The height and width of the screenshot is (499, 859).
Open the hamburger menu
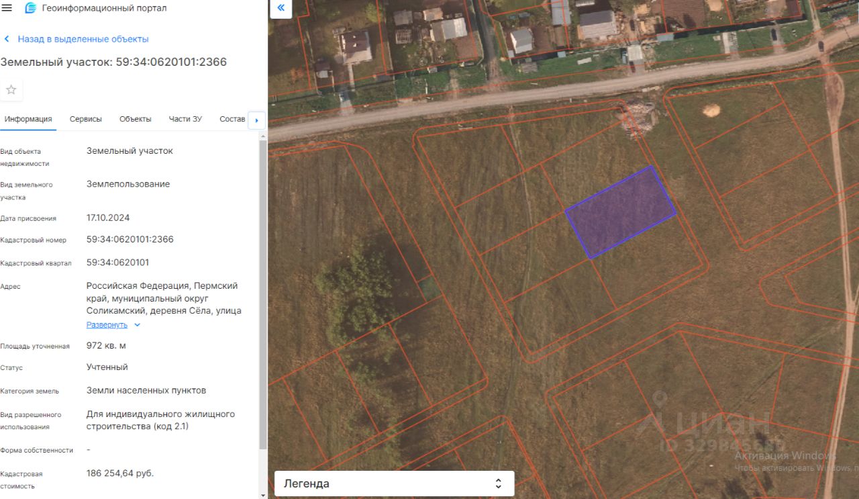coord(7,7)
